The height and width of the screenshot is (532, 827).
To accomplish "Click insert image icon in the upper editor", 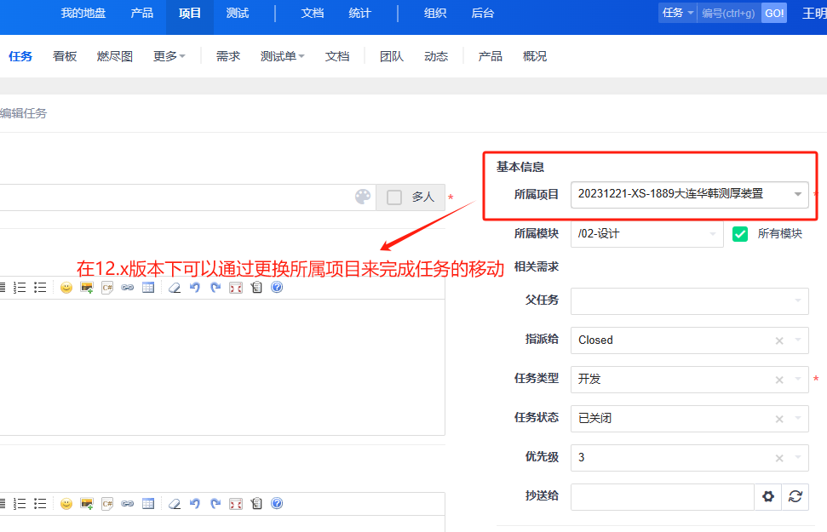I will point(87,288).
